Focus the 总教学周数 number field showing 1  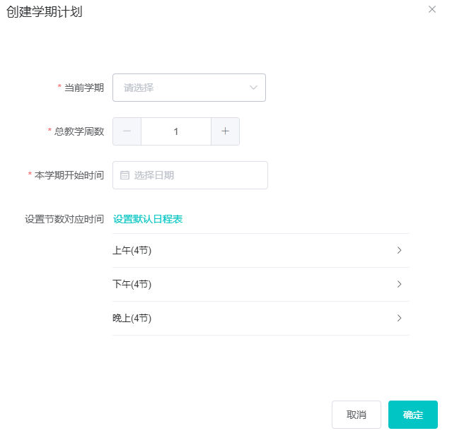coord(176,131)
